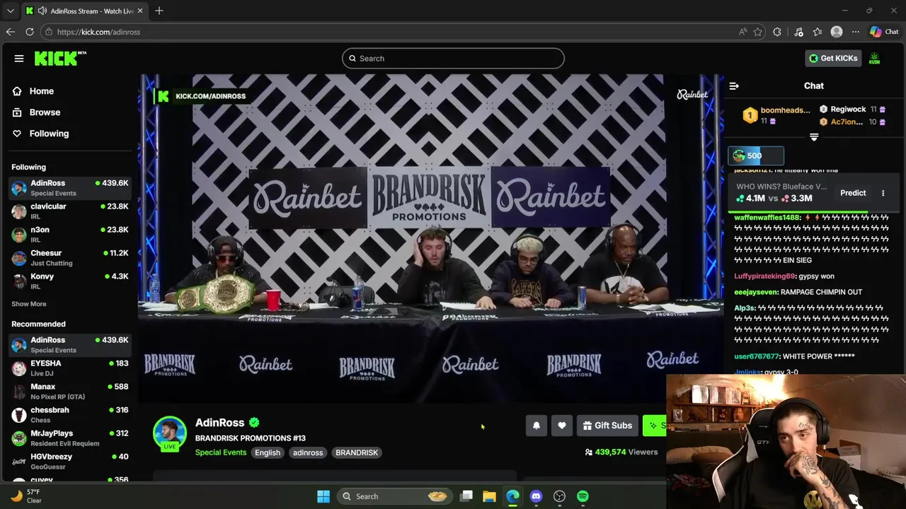The height and width of the screenshot is (509, 906).
Task: Open Konvy channel in Following list
Action: 69,281
